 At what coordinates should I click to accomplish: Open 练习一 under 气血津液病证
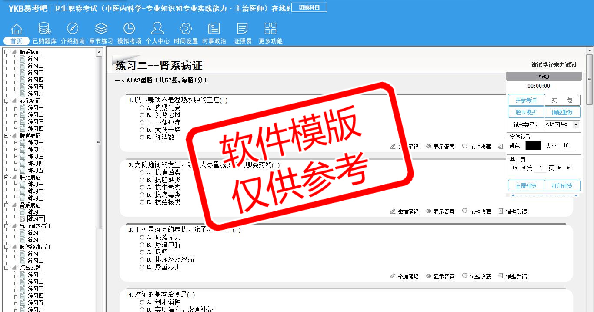tap(36, 233)
